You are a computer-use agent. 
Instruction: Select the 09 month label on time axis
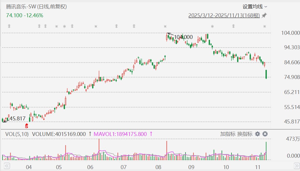tap(191, 167)
